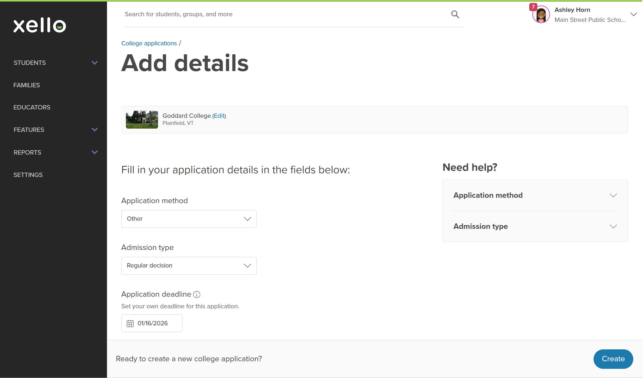Click the Xello logo

coord(40,25)
